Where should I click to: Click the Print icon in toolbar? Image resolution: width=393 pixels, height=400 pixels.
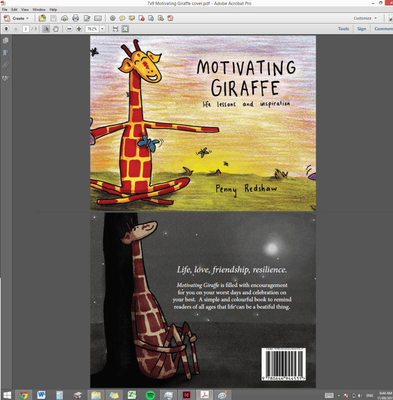tap(76, 19)
